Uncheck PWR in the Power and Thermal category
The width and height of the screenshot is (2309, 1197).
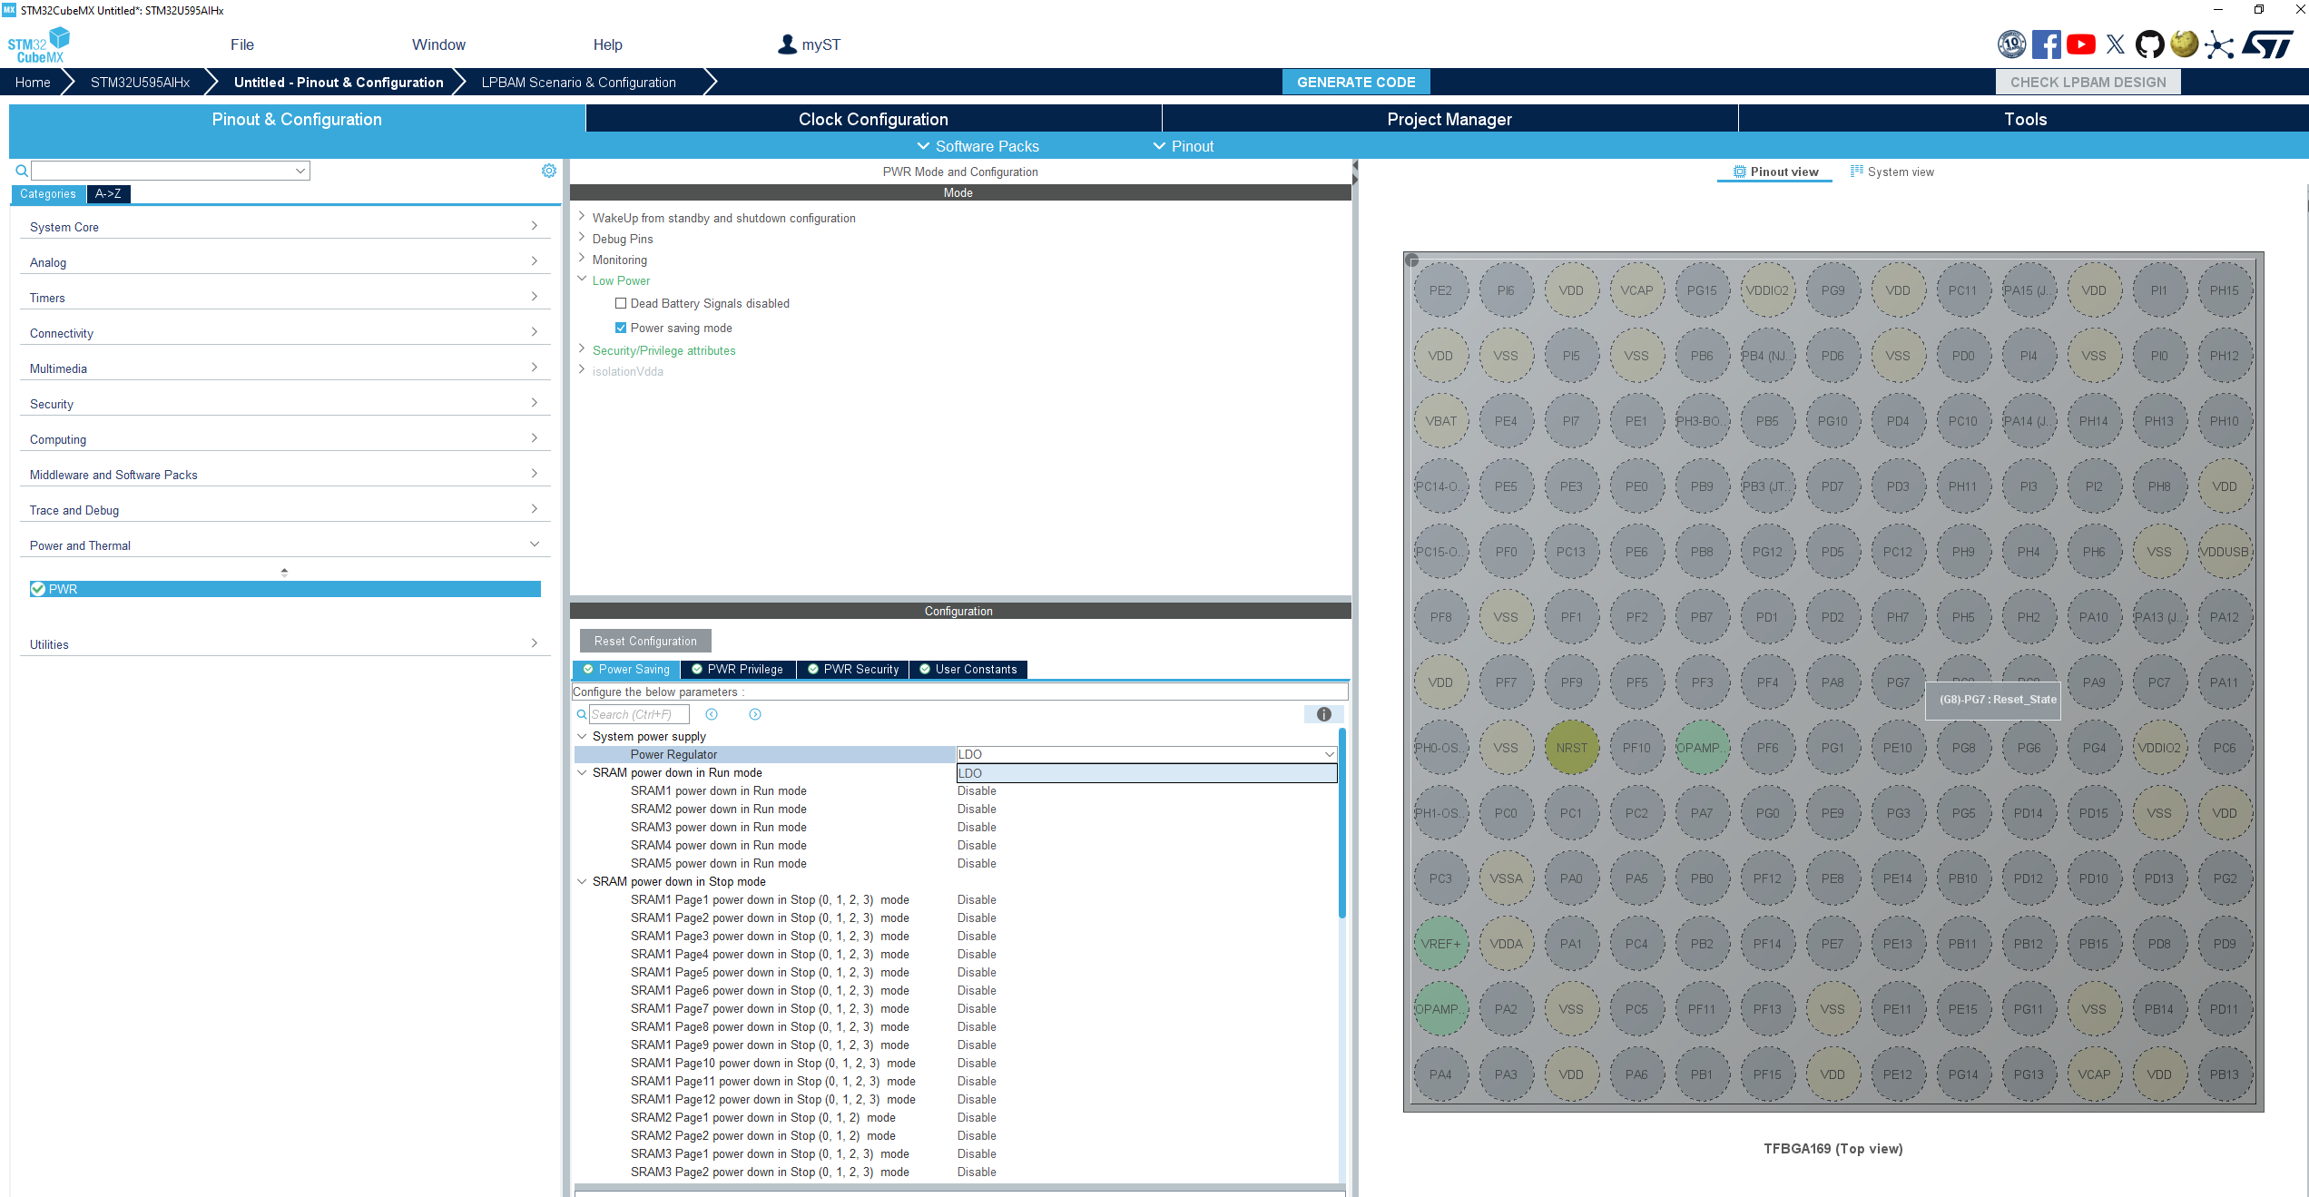[x=38, y=588]
